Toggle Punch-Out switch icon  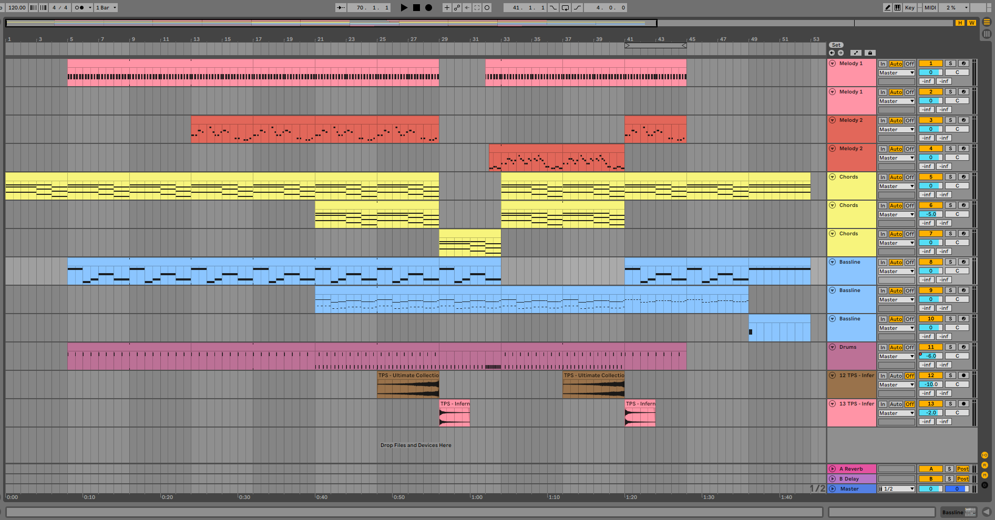point(577,7)
